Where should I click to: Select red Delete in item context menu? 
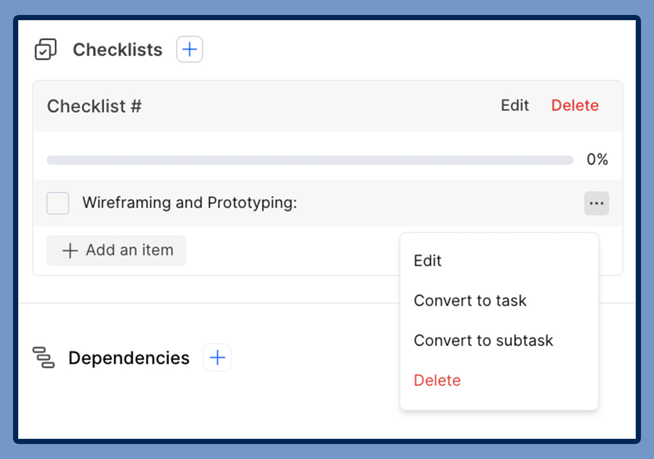[437, 380]
